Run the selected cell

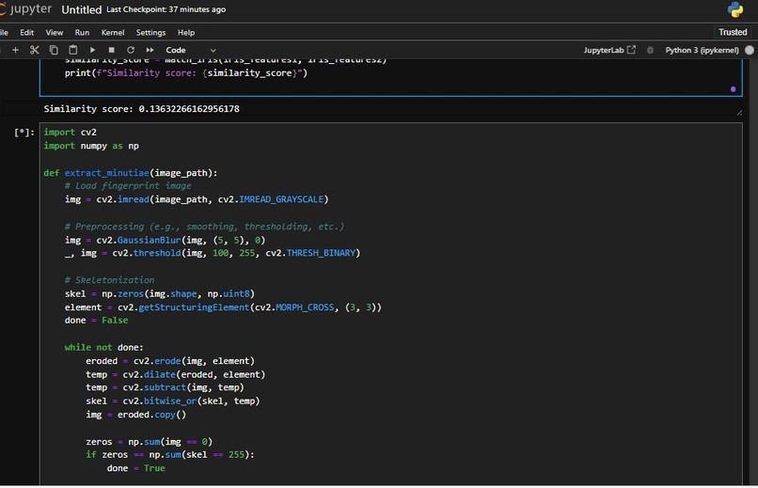[92, 50]
